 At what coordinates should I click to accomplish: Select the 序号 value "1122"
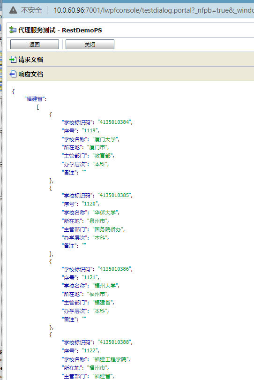coord(90,350)
